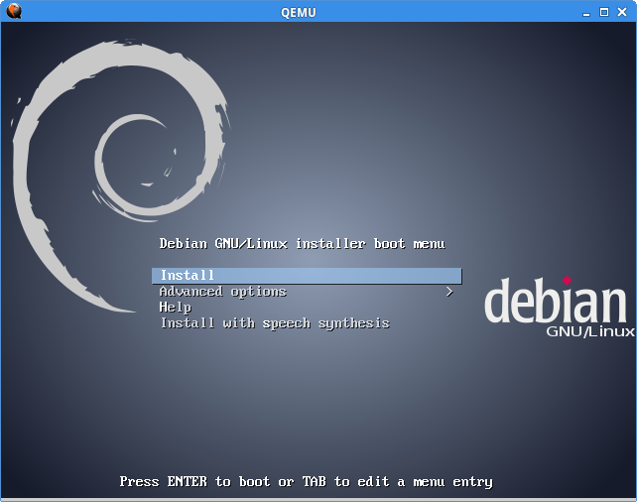This screenshot has width=637, height=502.
Task: Minimize the QEMU window
Action: click(586, 13)
